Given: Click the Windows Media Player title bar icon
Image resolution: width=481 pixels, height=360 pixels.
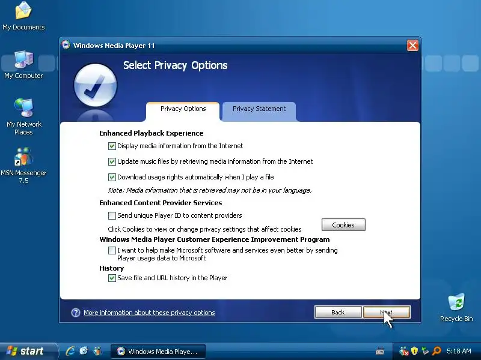Looking at the screenshot, I should pyautogui.click(x=66, y=44).
